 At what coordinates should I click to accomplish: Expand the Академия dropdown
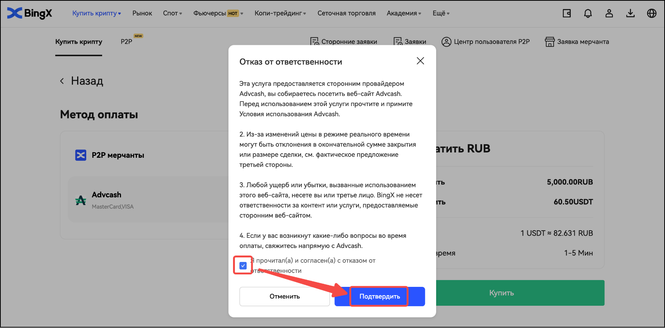pyautogui.click(x=404, y=13)
